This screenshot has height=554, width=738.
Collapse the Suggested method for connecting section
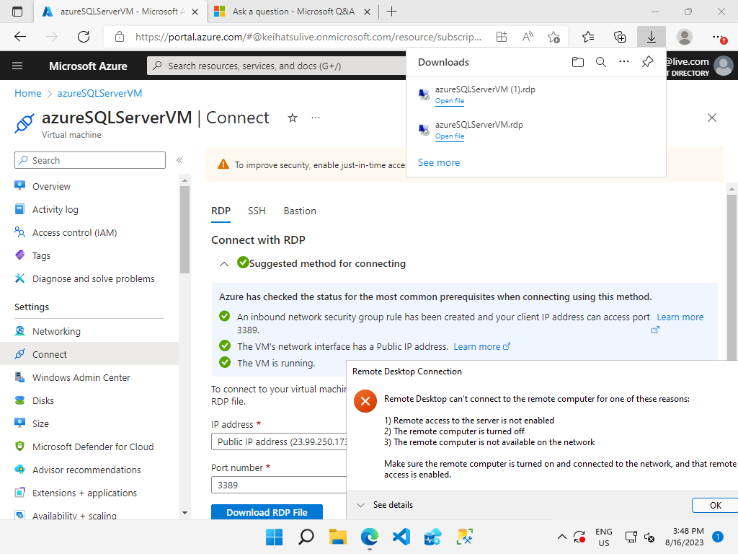pyautogui.click(x=224, y=264)
